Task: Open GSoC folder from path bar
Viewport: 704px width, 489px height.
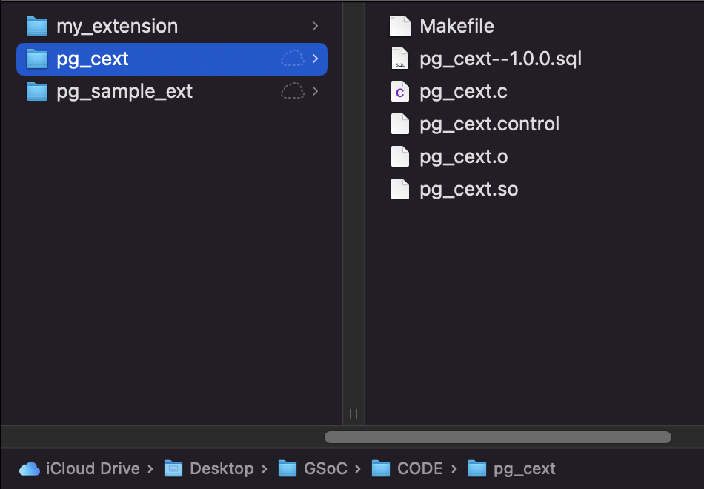Action: 325,468
